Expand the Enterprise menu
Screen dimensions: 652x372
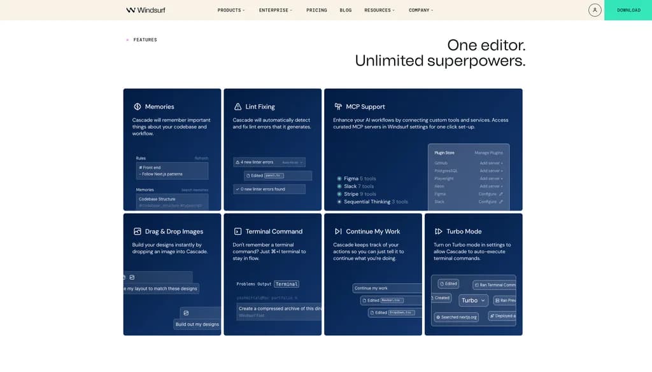pos(276,10)
